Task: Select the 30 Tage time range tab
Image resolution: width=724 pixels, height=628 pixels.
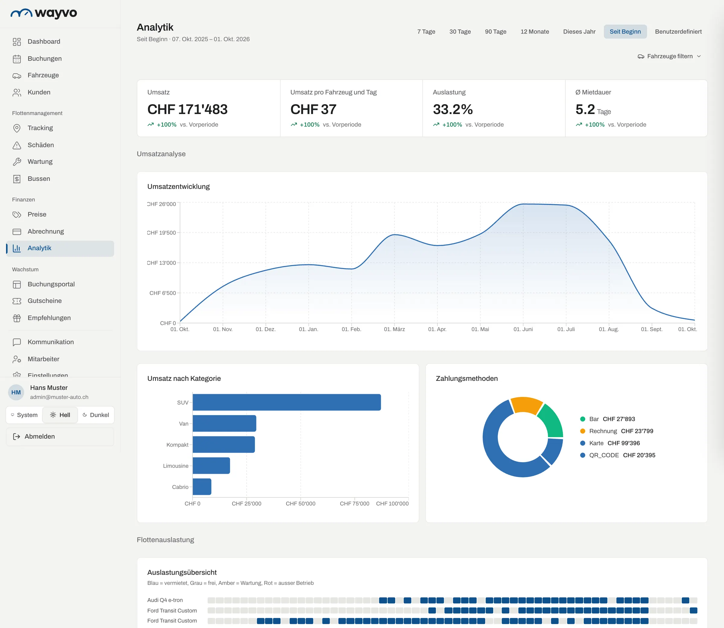Action: tap(460, 32)
